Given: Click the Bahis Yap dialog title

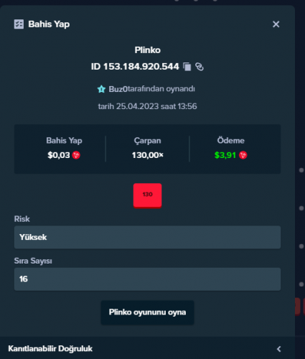Looking at the screenshot, I should (x=49, y=24).
